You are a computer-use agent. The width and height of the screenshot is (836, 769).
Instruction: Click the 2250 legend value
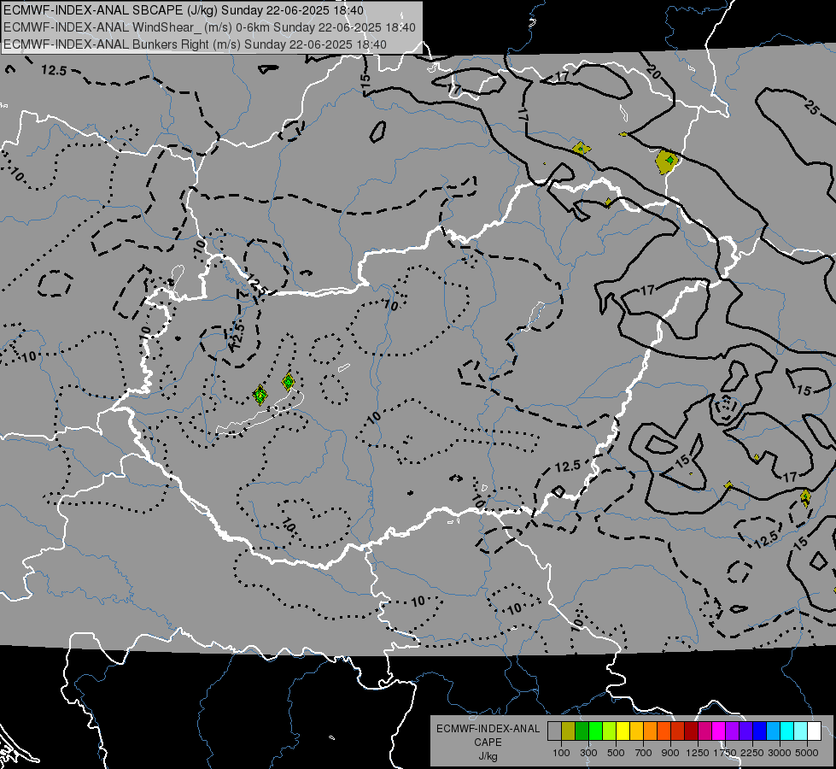click(x=752, y=753)
